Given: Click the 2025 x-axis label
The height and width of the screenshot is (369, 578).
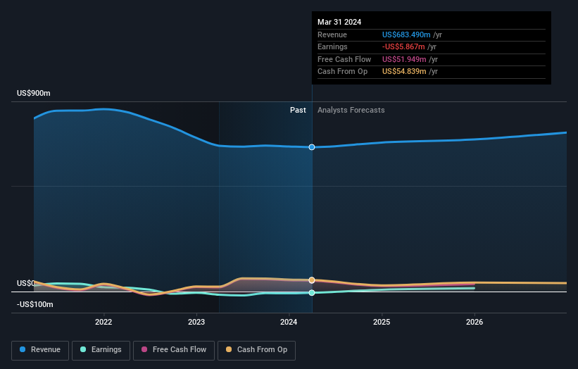Looking at the screenshot, I should (382, 322).
